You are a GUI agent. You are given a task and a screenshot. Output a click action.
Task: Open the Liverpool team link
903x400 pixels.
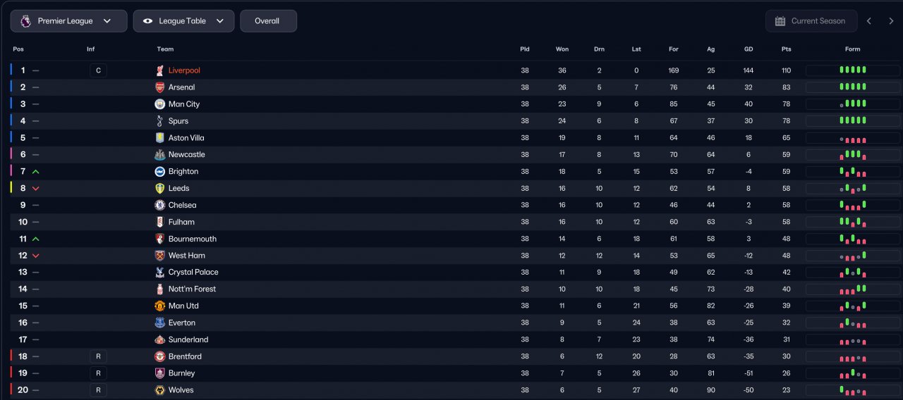click(x=184, y=70)
